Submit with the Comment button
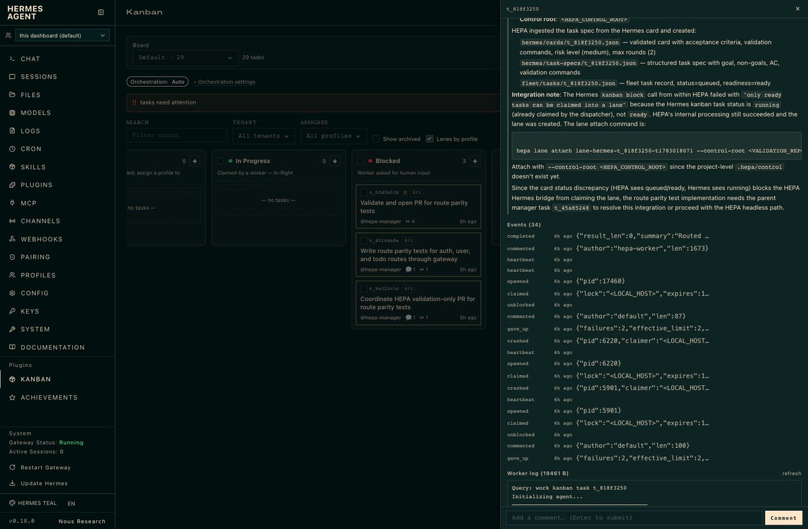This screenshot has height=529, width=808. (x=783, y=518)
